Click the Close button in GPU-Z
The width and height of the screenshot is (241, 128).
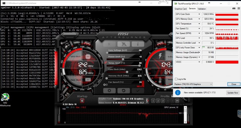(234, 84)
